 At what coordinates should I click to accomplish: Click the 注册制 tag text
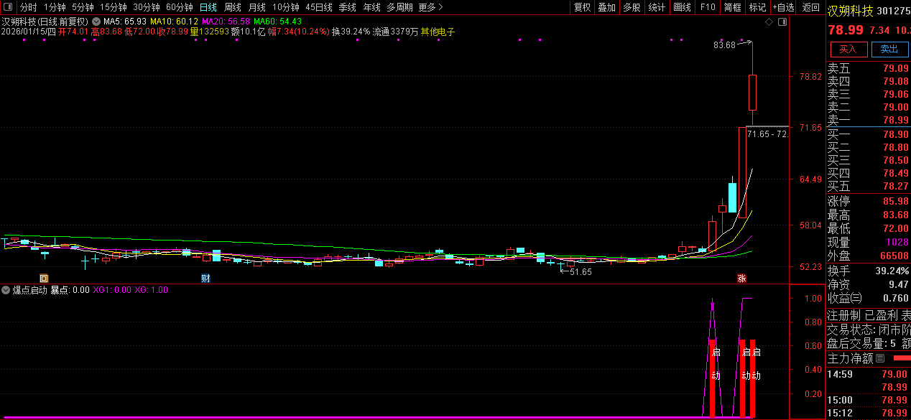[843, 315]
